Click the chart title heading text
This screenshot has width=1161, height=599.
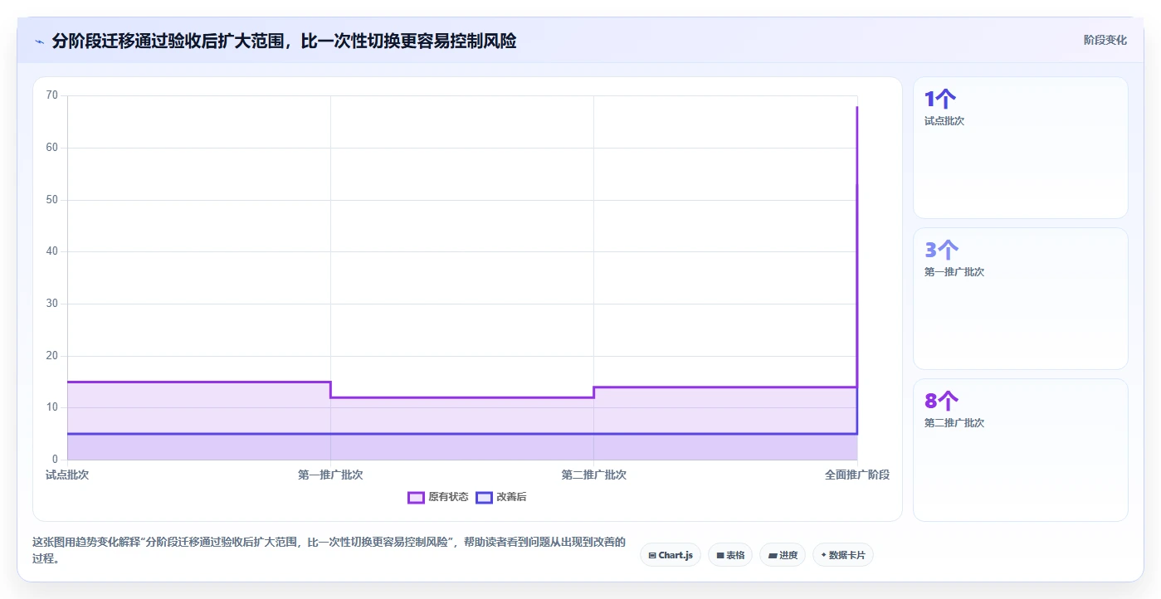coord(284,41)
